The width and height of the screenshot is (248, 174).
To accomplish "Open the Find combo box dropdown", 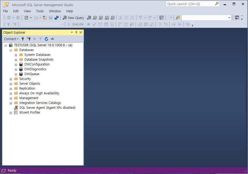I will coord(229,18).
